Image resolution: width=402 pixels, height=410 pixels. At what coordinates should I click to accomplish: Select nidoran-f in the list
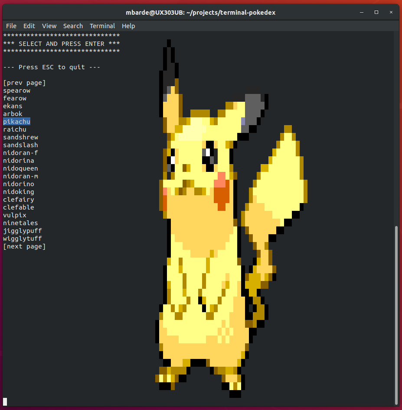[x=21, y=153]
